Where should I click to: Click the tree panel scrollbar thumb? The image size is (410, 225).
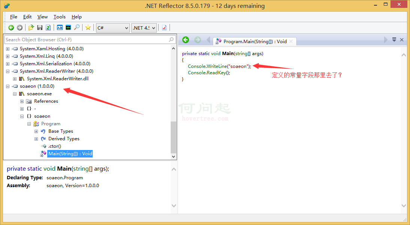(x=173, y=138)
